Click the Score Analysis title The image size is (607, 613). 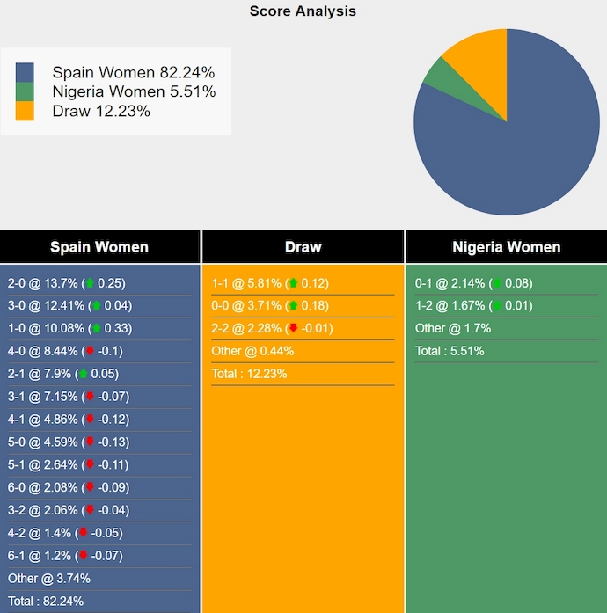pos(303,11)
